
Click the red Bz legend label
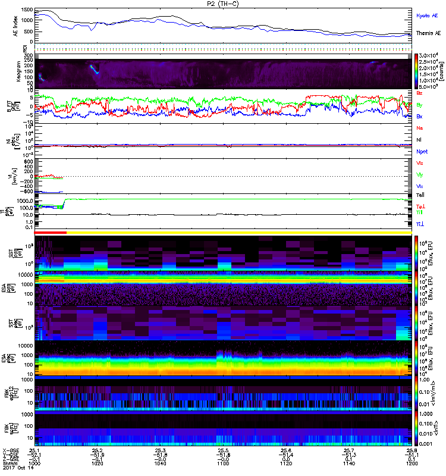pos(420,93)
